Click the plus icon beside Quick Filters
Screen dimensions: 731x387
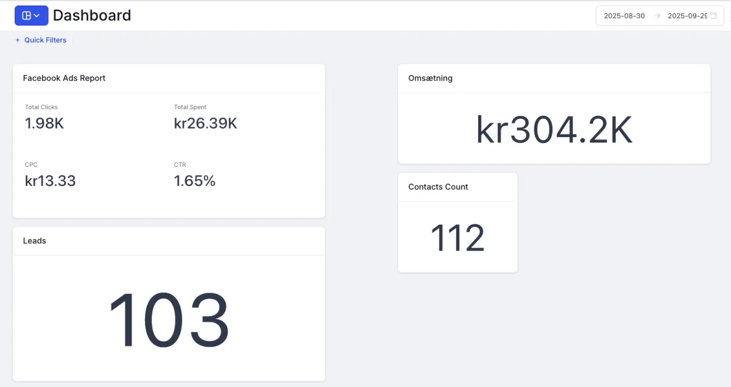pos(18,40)
